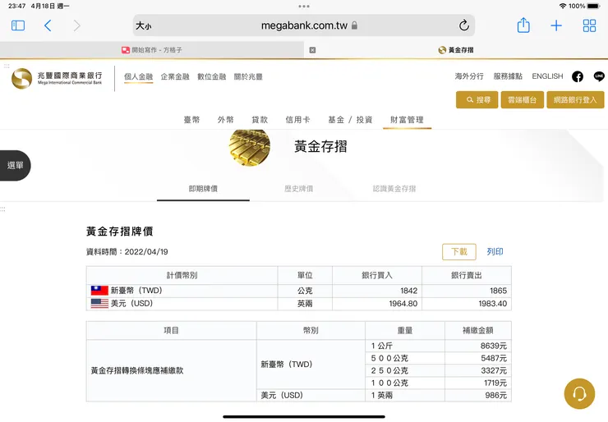Select 即期牌價 tab
Image resolution: width=608 pixels, height=422 pixels.
[x=203, y=189]
